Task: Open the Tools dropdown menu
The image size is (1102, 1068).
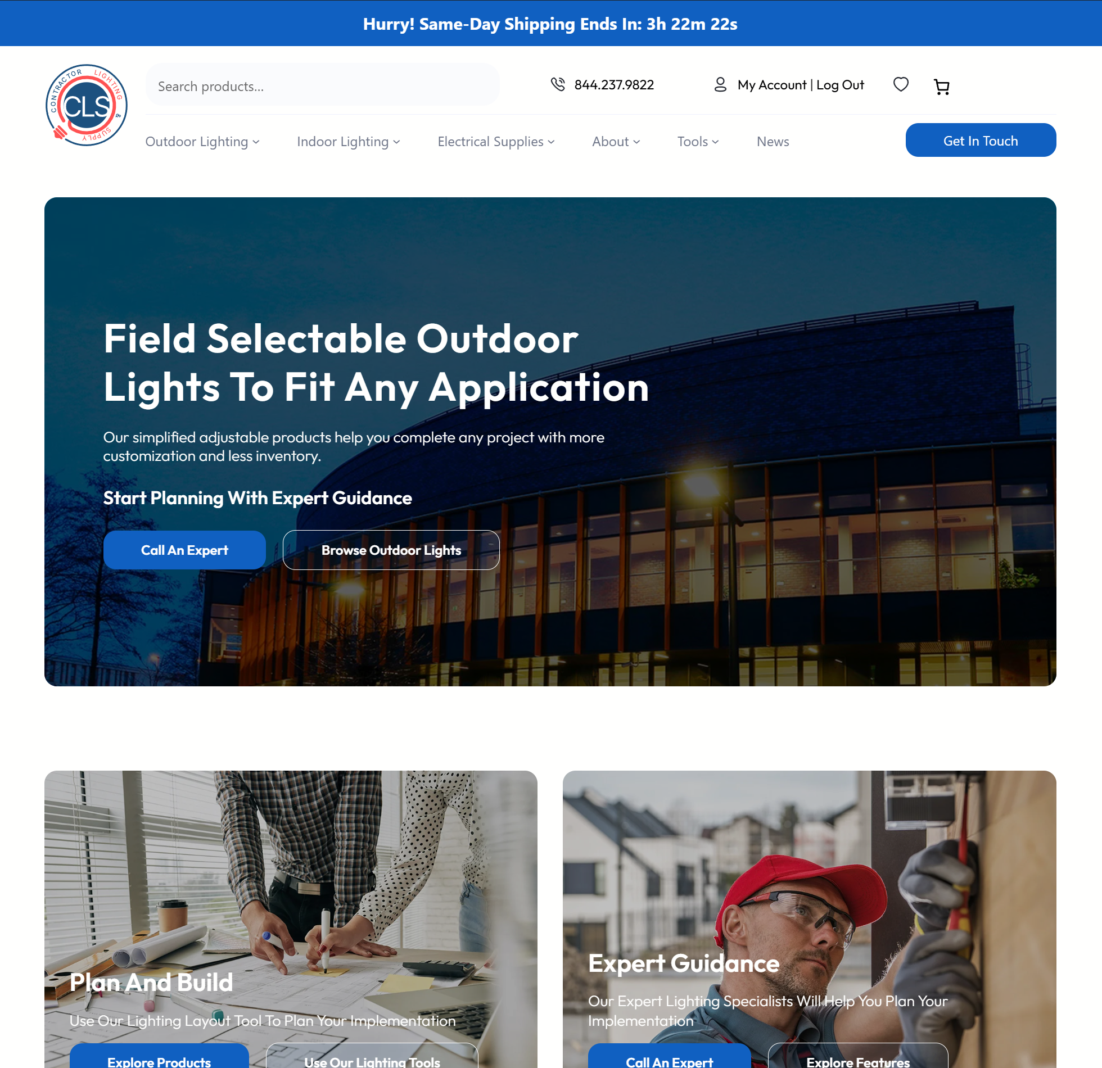Action: (698, 142)
